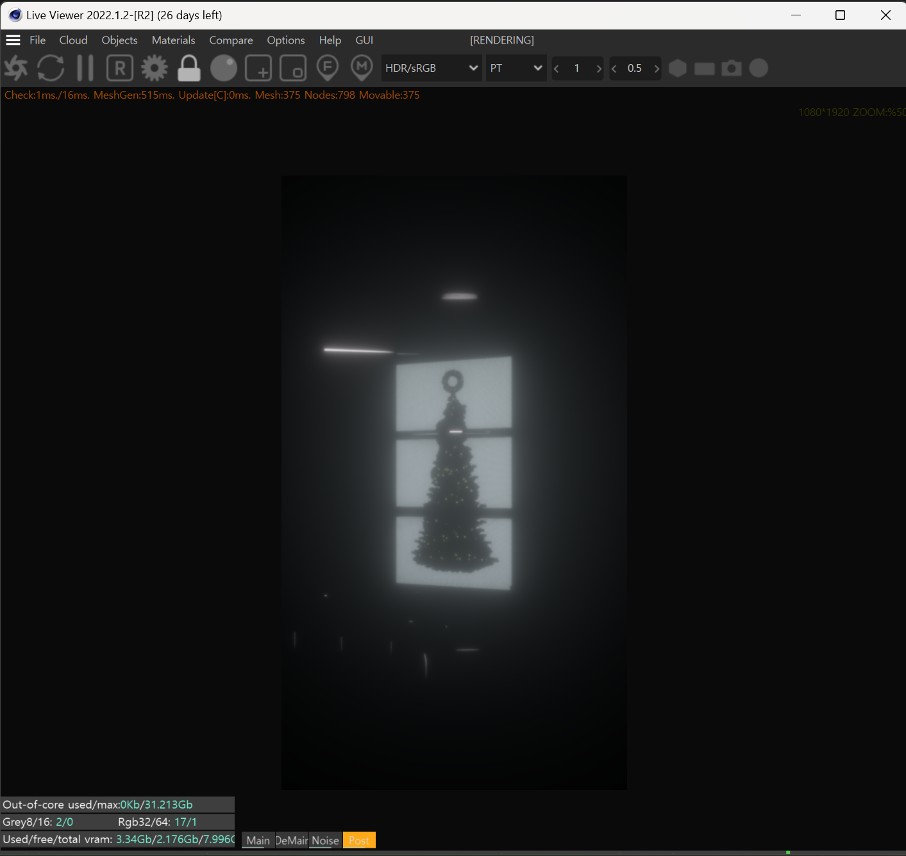906x856 pixels.
Task: Click the 'Check:1ms./16ms.' statistics line
Action: click(x=212, y=95)
